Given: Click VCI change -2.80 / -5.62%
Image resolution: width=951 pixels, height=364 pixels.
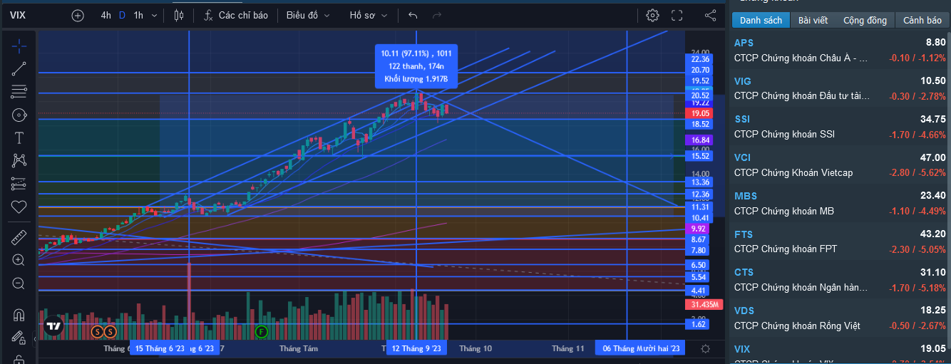Looking at the screenshot, I should point(917,172).
